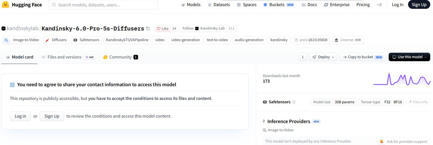Click the Sign Up header button
The width and height of the screenshot is (433, 145).
coord(419,5)
